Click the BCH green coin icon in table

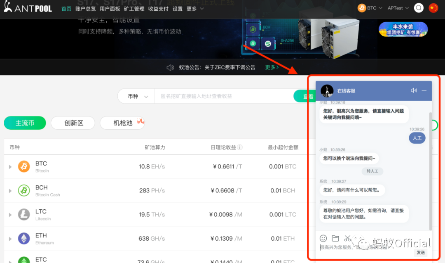pyautogui.click(x=24, y=190)
